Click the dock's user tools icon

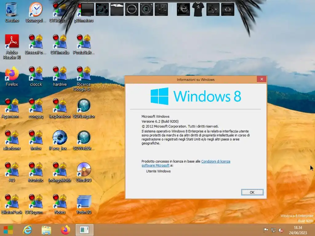tap(213, 9)
